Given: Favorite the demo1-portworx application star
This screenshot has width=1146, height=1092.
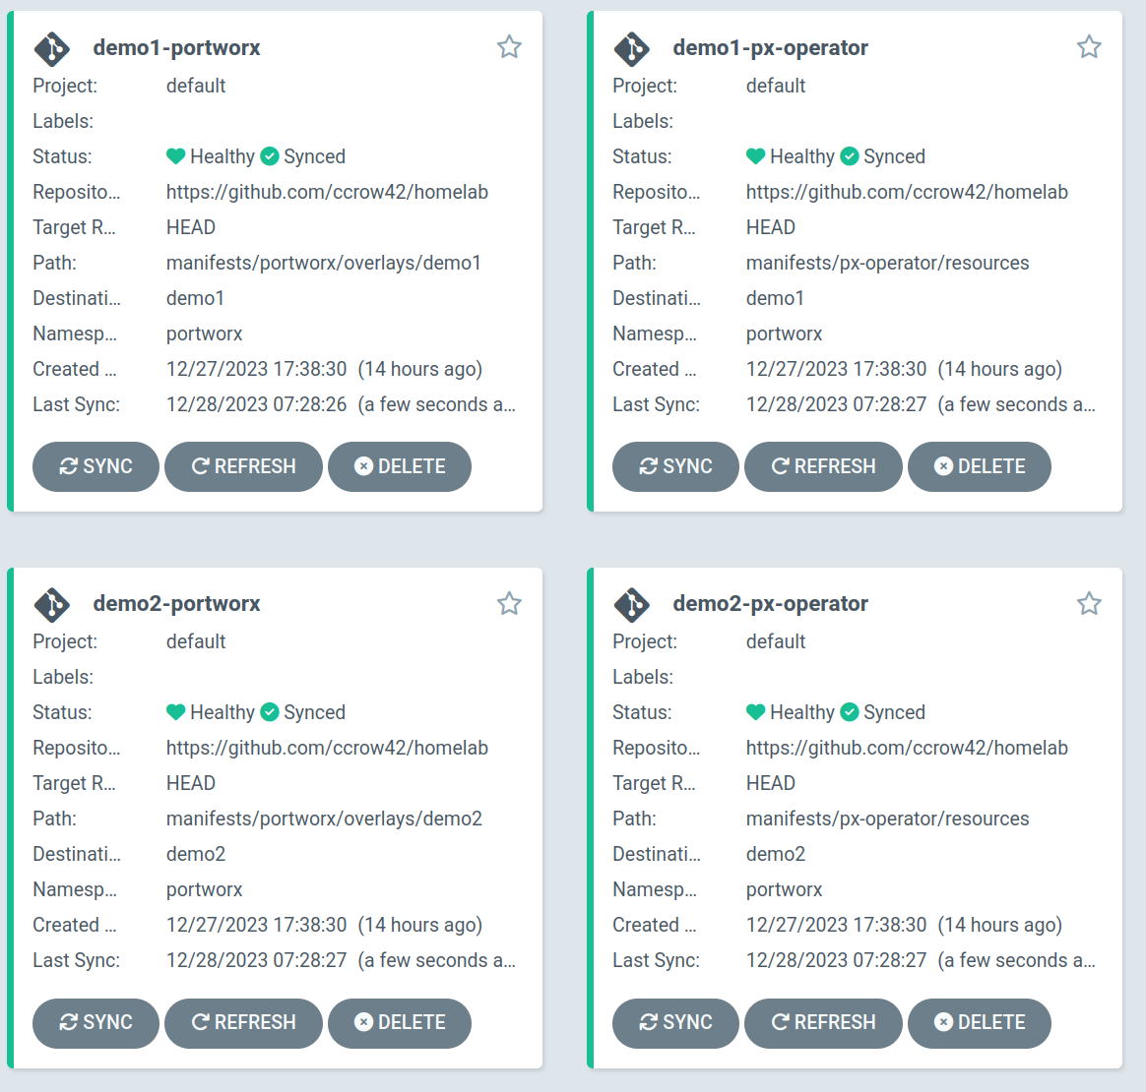Looking at the screenshot, I should [x=509, y=47].
